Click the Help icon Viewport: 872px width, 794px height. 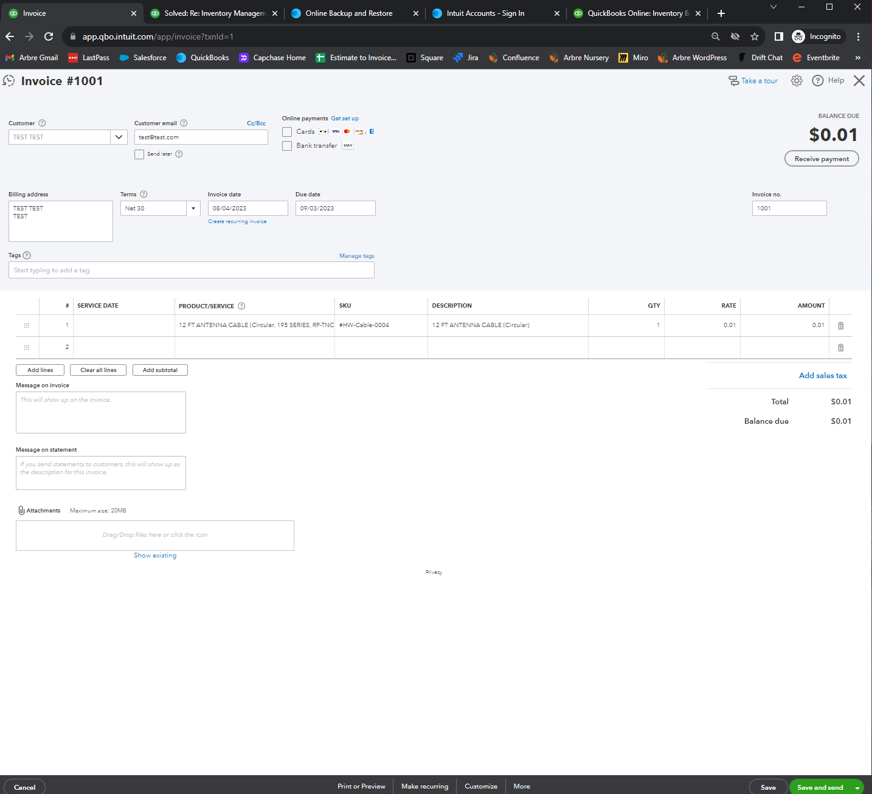point(818,80)
